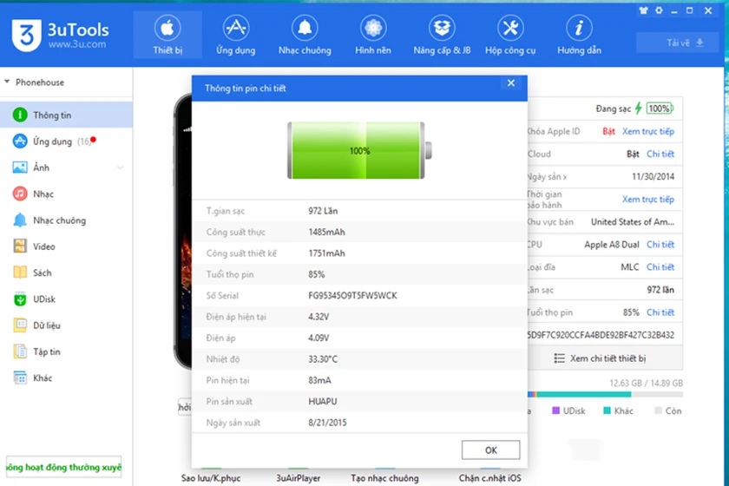
Task: Click the Dữ liệu data sidebar icon
Action: 20,325
